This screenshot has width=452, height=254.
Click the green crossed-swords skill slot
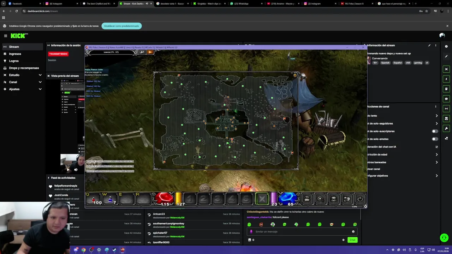click(x=262, y=199)
